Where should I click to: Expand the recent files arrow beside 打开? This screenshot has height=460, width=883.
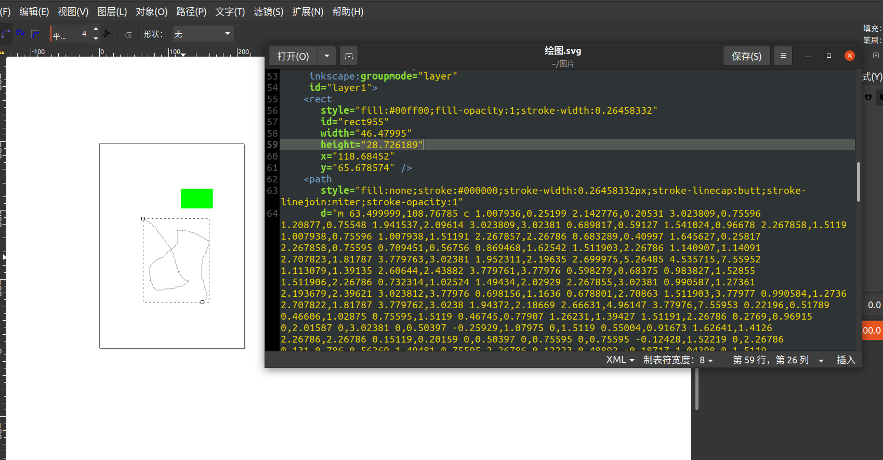[x=326, y=56]
